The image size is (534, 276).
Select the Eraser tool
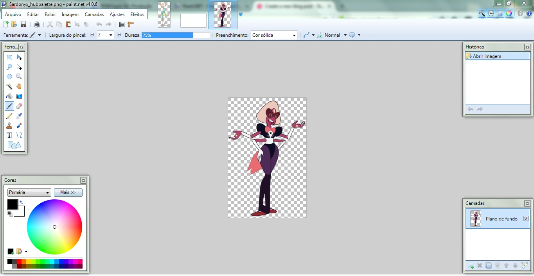(19, 106)
